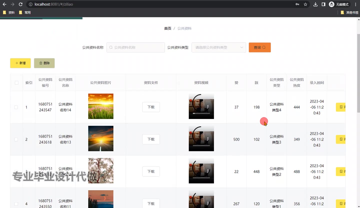
Task: Open video options dots in row 1
Action: (208, 107)
